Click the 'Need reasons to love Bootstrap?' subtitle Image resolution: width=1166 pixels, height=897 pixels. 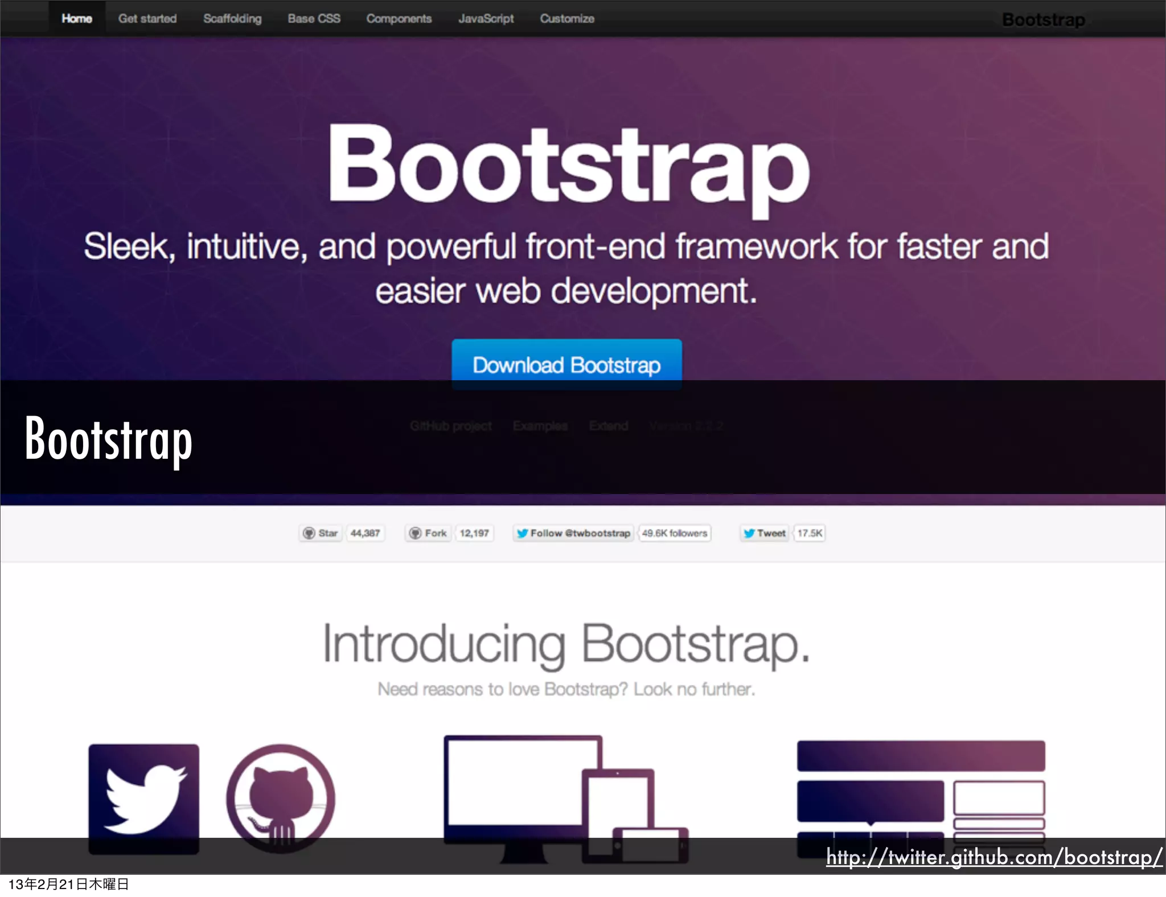pyautogui.click(x=566, y=689)
